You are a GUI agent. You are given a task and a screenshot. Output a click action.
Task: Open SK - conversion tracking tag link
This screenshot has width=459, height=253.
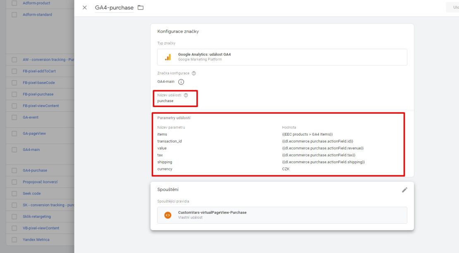tap(48, 205)
